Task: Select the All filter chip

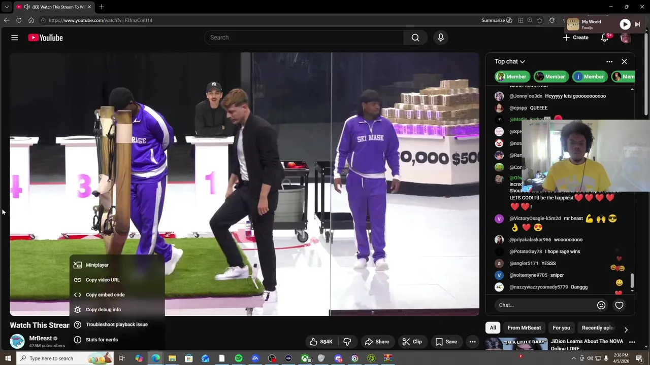Action: click(493, 328)
